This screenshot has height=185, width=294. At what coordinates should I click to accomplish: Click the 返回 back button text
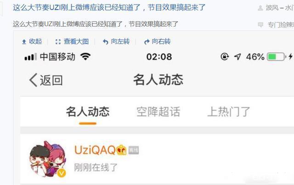pos(51,80)
